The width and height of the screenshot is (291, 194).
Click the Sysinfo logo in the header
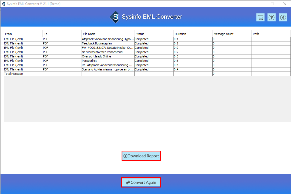[115, 17]
